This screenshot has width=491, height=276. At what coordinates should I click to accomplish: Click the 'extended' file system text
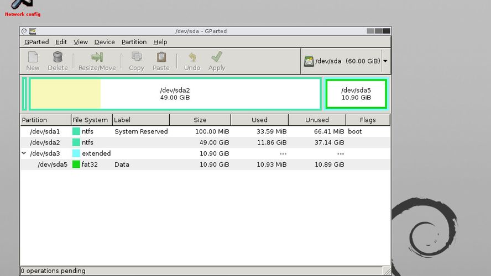click(x=96, y=153)
